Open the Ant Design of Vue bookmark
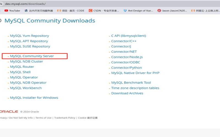Screen dimensions: 220x137 (x=138, y=11)
